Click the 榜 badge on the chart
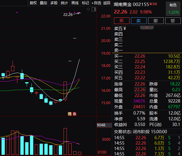182x156 pixels. point(70,114)
